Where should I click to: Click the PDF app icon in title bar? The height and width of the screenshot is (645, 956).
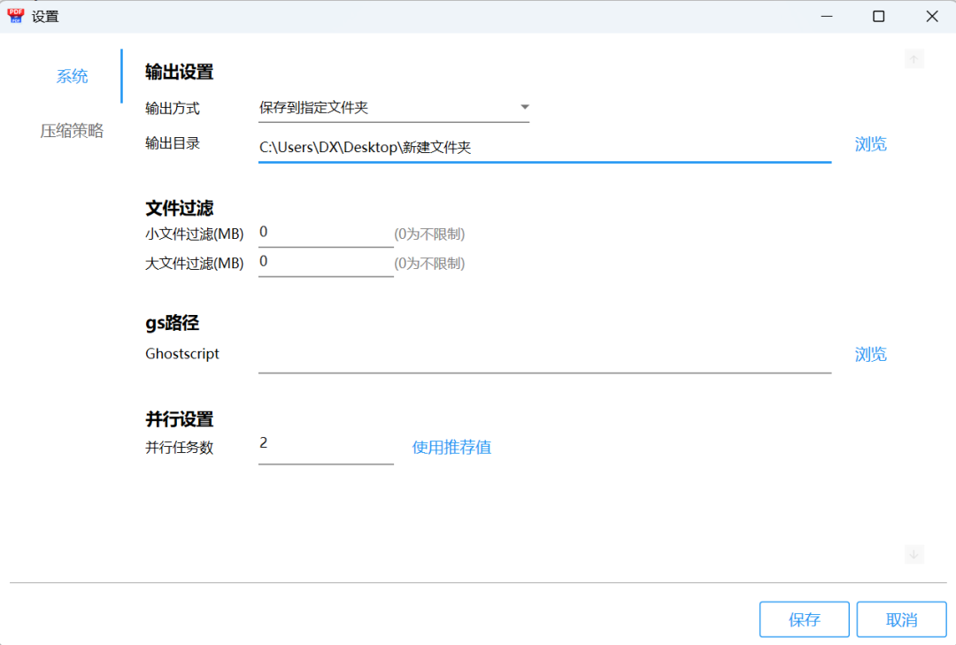(x=15, y=15)
